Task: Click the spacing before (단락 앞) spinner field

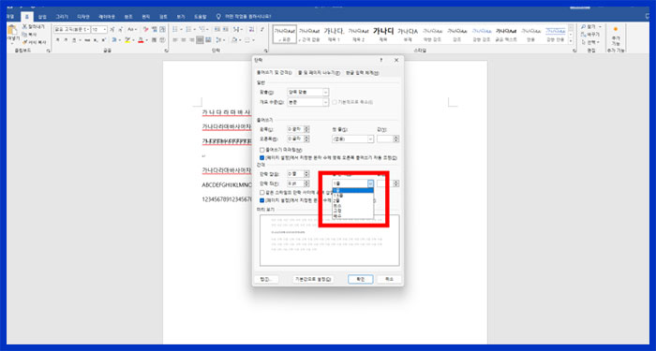Action: (298, 174)
